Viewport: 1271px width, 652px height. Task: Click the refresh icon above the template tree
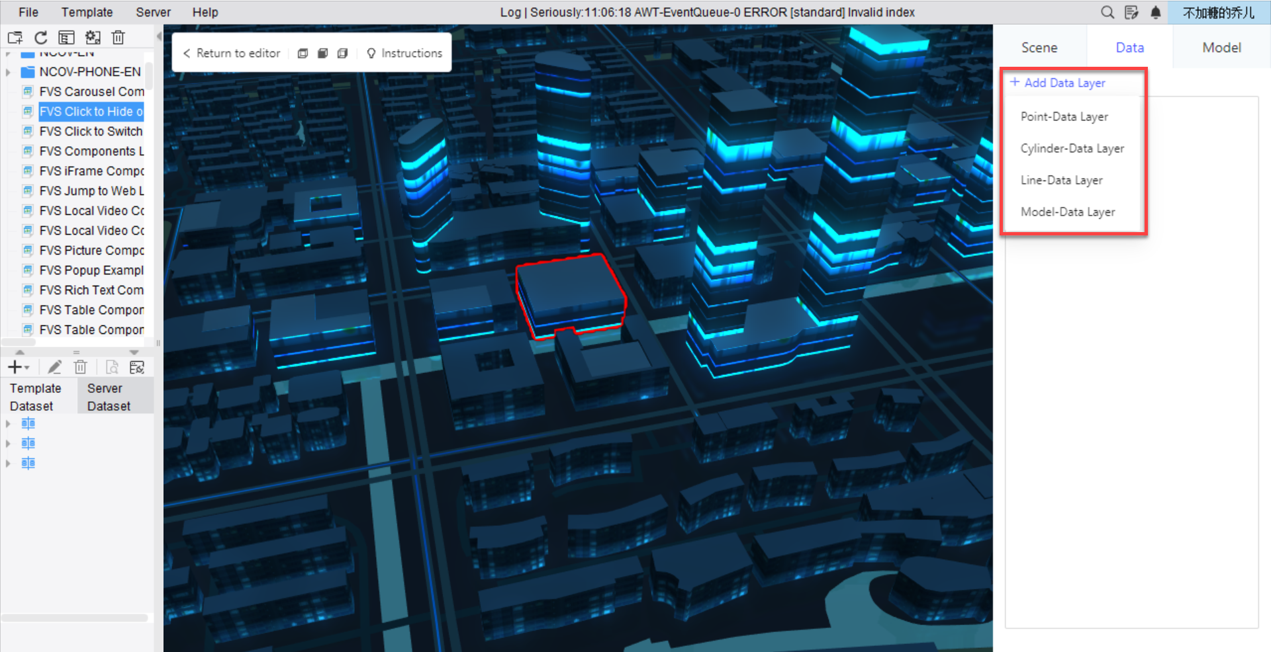40,38
